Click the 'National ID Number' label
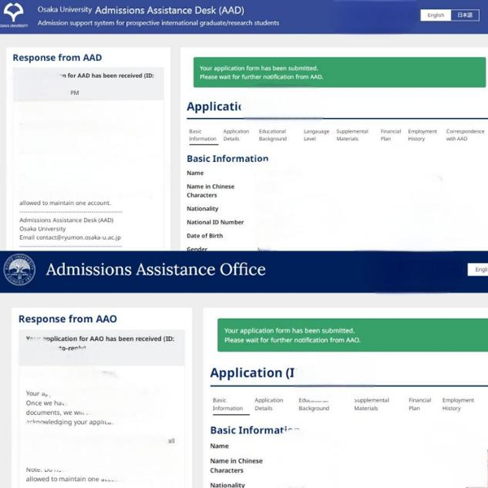The height and width of the screenshot is (488, 488). coord(215,222)
